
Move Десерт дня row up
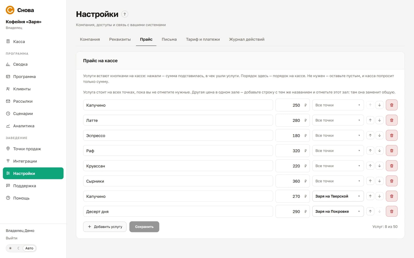pos(370,211)
